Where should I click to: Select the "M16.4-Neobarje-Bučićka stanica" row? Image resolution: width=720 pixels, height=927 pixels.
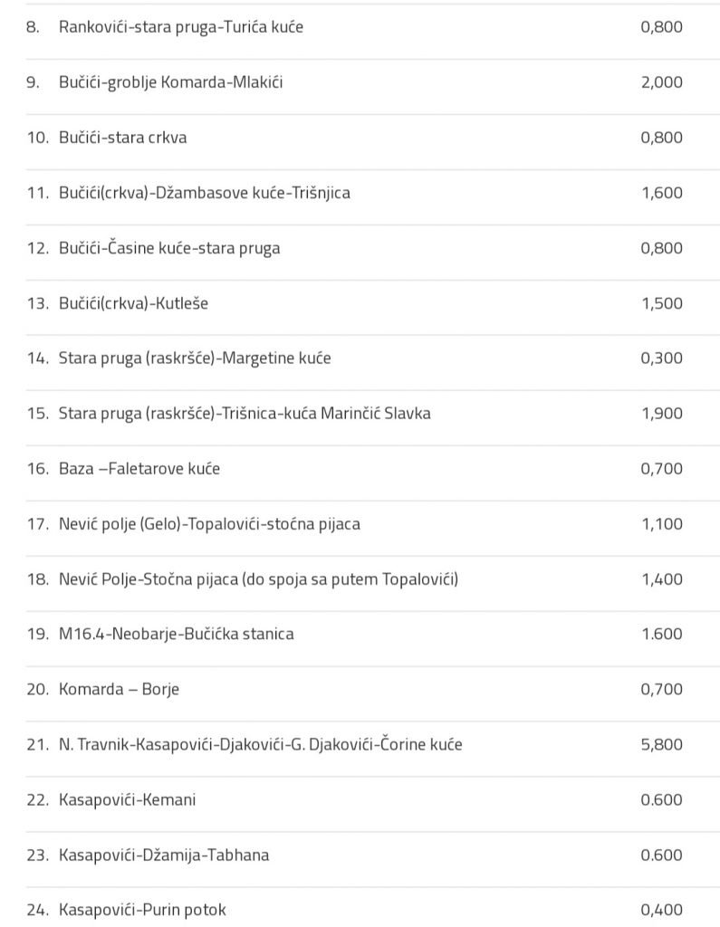pos(177,635)
